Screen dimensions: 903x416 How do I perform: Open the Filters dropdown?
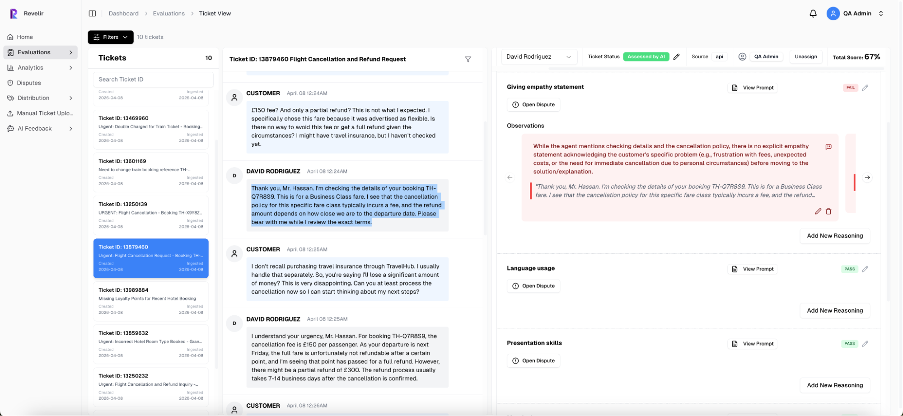pos(111,37)
